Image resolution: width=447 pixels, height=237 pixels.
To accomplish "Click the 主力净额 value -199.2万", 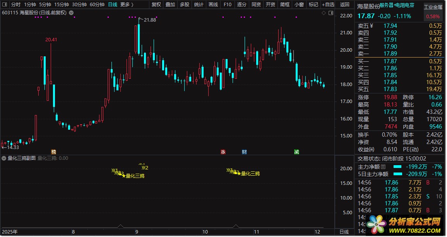I will coord(417,167).
